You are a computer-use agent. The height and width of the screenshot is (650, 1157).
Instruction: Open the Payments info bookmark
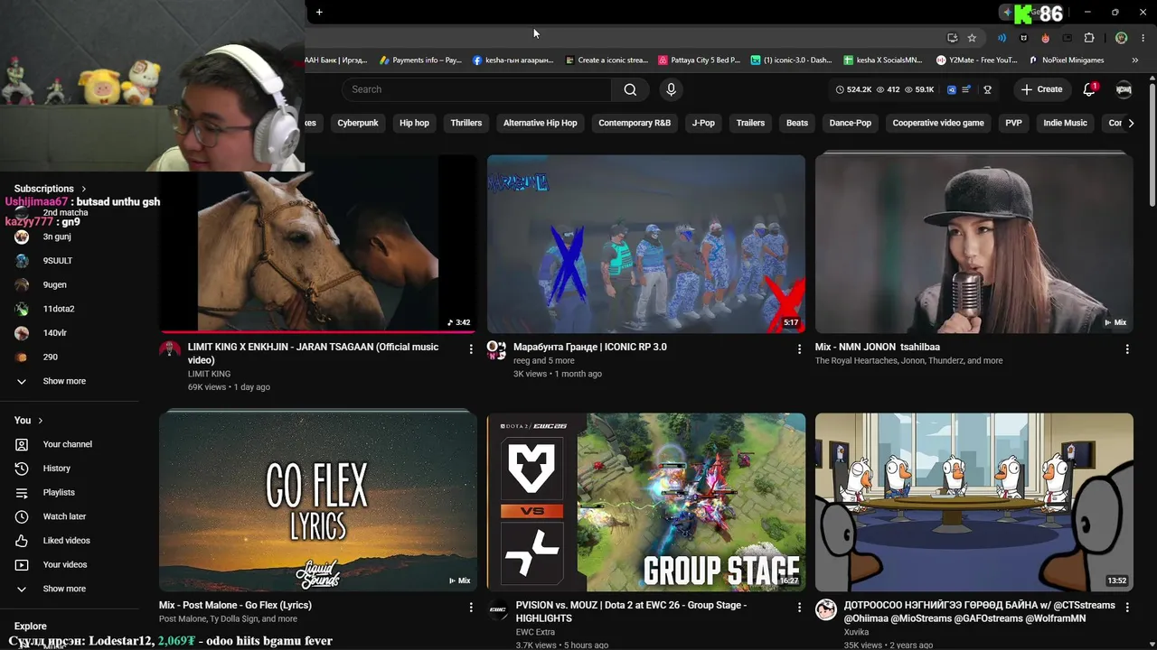point(420,60)
